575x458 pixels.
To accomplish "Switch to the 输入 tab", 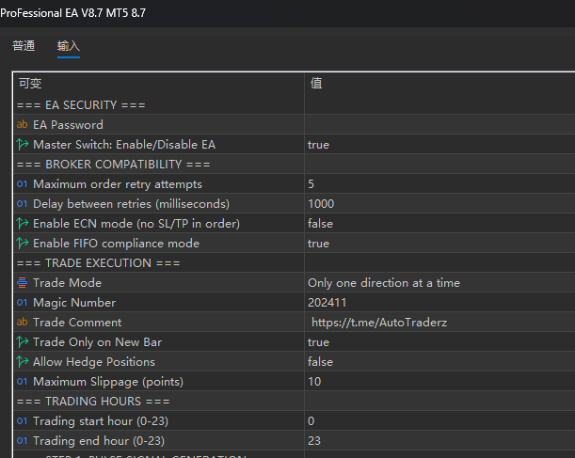I will [69, 46].
